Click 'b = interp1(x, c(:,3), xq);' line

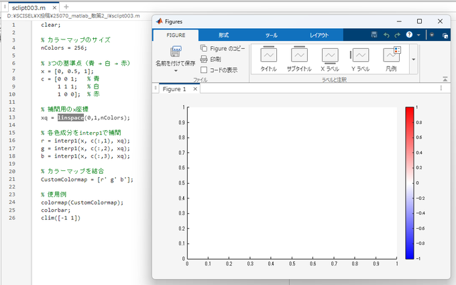pyautogui.click(x=85, y=156)
